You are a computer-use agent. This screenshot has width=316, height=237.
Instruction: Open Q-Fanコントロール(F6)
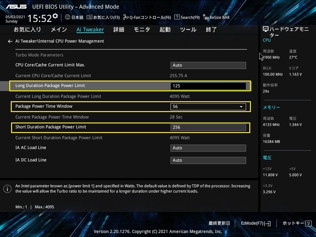(x=150, y=17)
